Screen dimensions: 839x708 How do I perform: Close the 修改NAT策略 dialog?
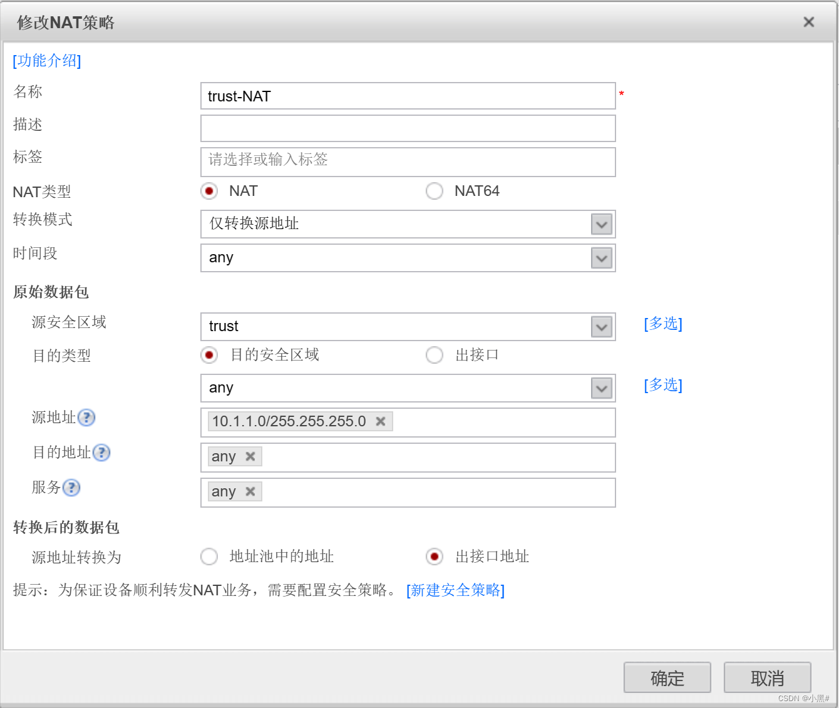[808, 21]
